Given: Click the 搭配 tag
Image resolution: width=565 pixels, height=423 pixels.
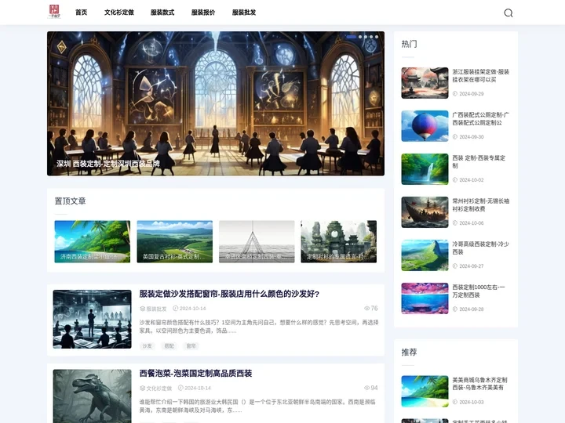Looking at the screenshot, I should click(x=169, y=346).
